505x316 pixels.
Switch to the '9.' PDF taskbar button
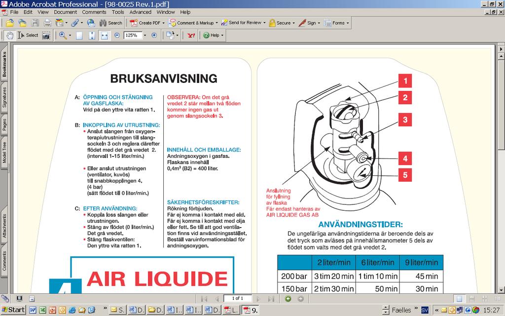click(251, 310)
